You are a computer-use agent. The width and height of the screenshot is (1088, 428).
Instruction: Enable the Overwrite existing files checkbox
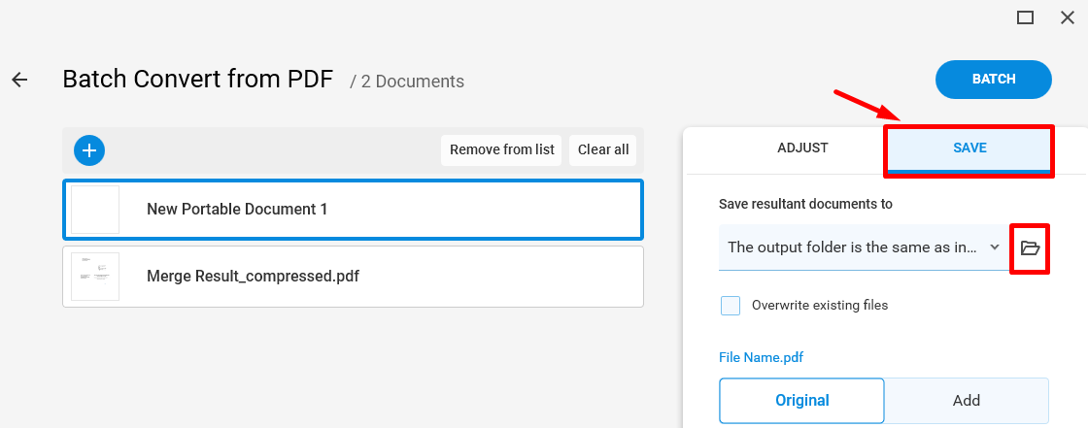[x=730, y=305]
